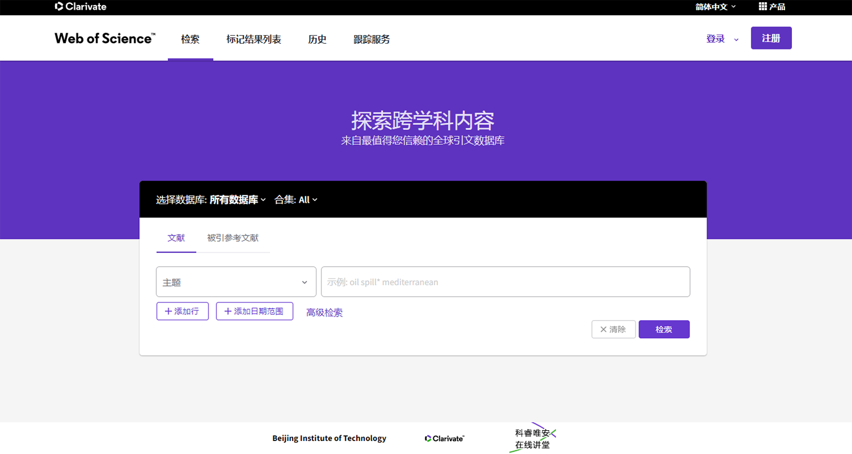Image resolution: width=852 pixels, height=454 pixels.
Task: Open the 简体中文 language dropdown
Action: click(715, 7)
